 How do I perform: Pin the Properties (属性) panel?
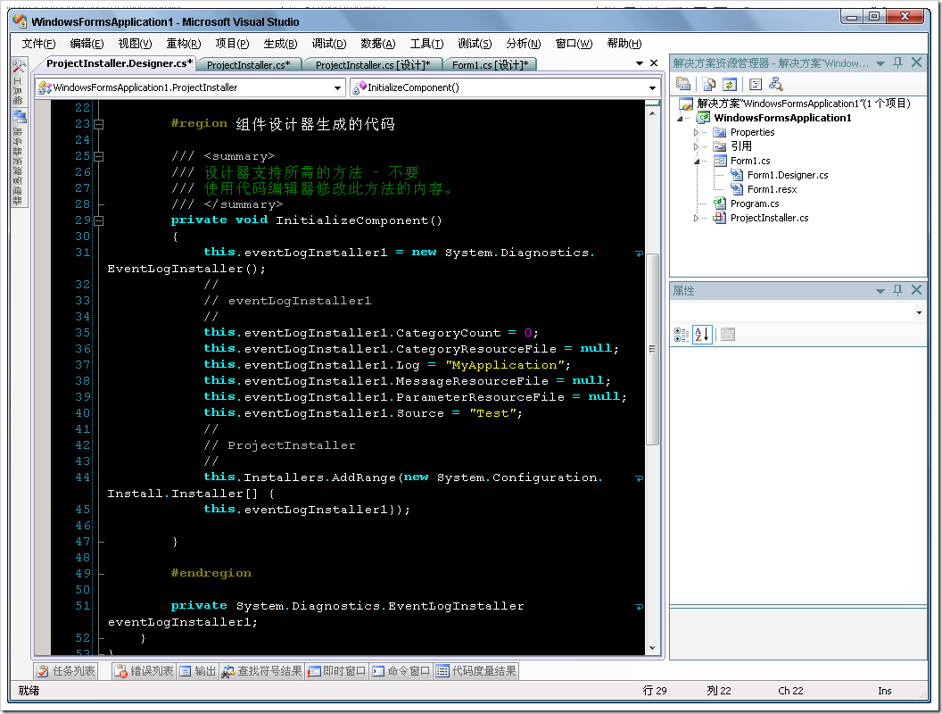click(898, 290)
